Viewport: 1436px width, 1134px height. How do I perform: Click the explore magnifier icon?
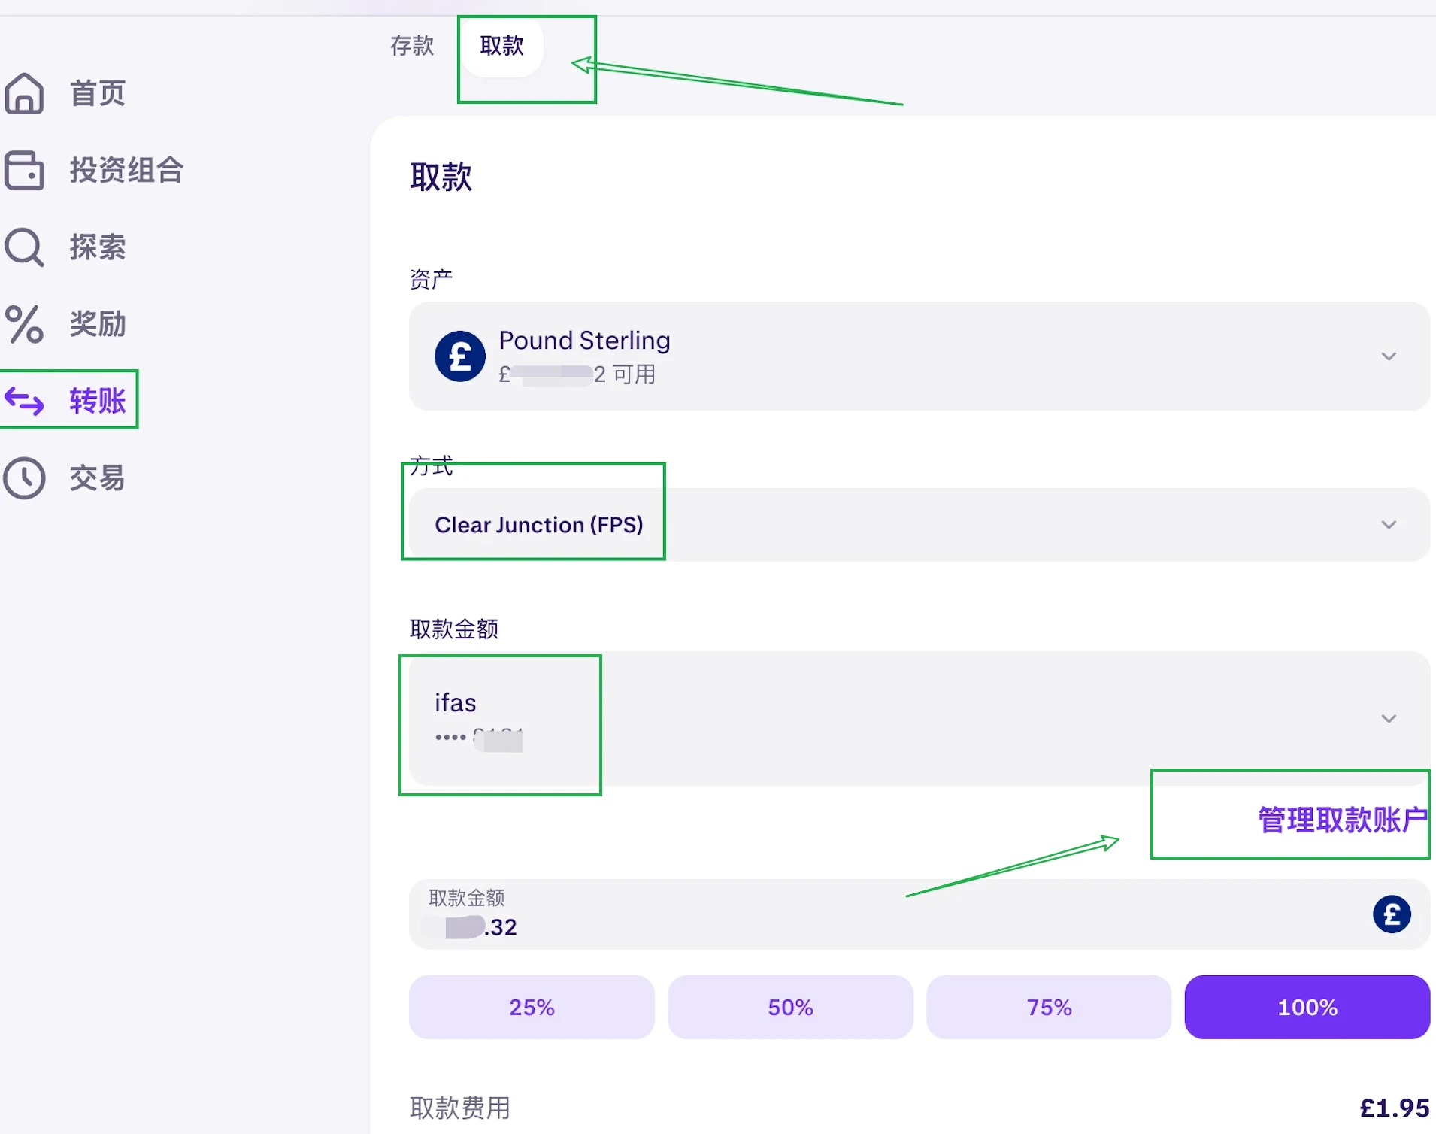[x=25, y=247]
